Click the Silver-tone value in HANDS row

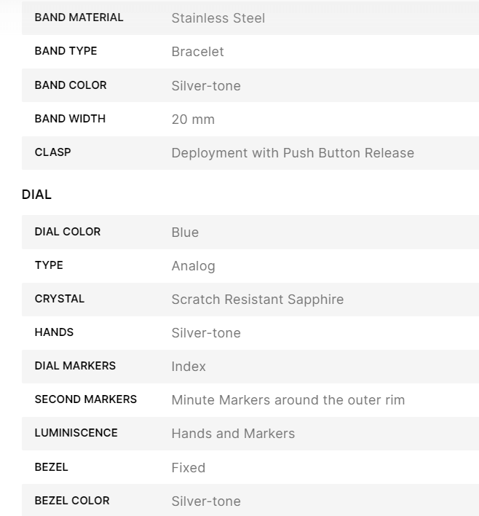coord(206,333)
